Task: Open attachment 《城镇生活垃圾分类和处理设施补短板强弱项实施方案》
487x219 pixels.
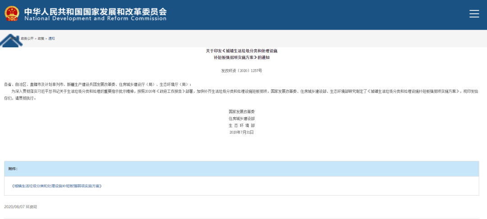Action: point(57,186)
